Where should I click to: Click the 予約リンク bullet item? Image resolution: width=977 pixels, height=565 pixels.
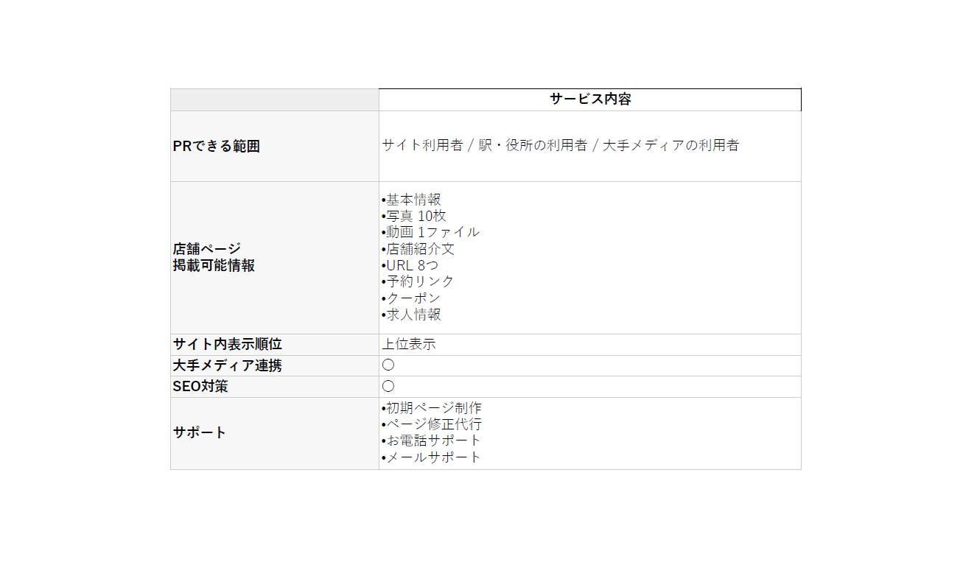(x=419, y=281)
